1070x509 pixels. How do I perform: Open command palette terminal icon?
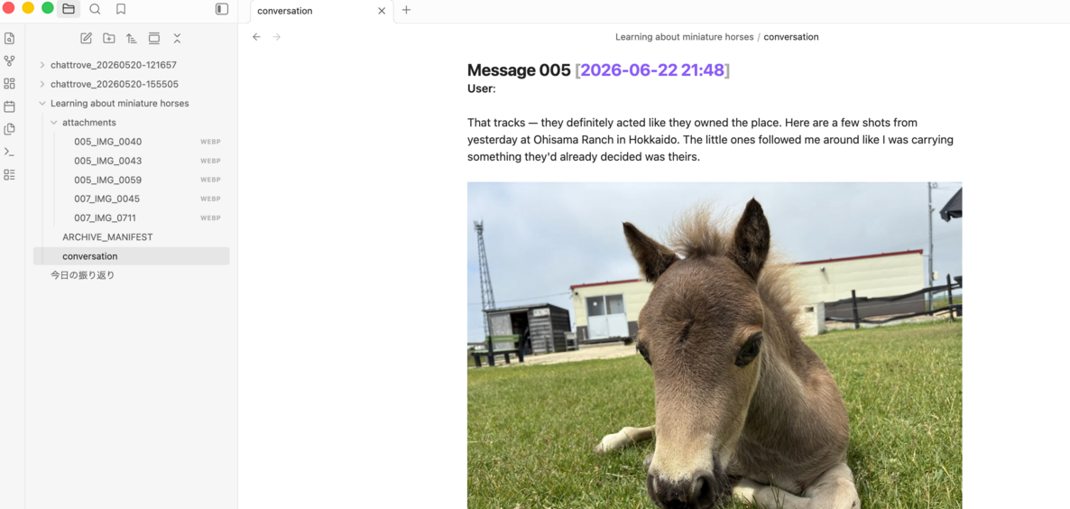tap(10, 152)
